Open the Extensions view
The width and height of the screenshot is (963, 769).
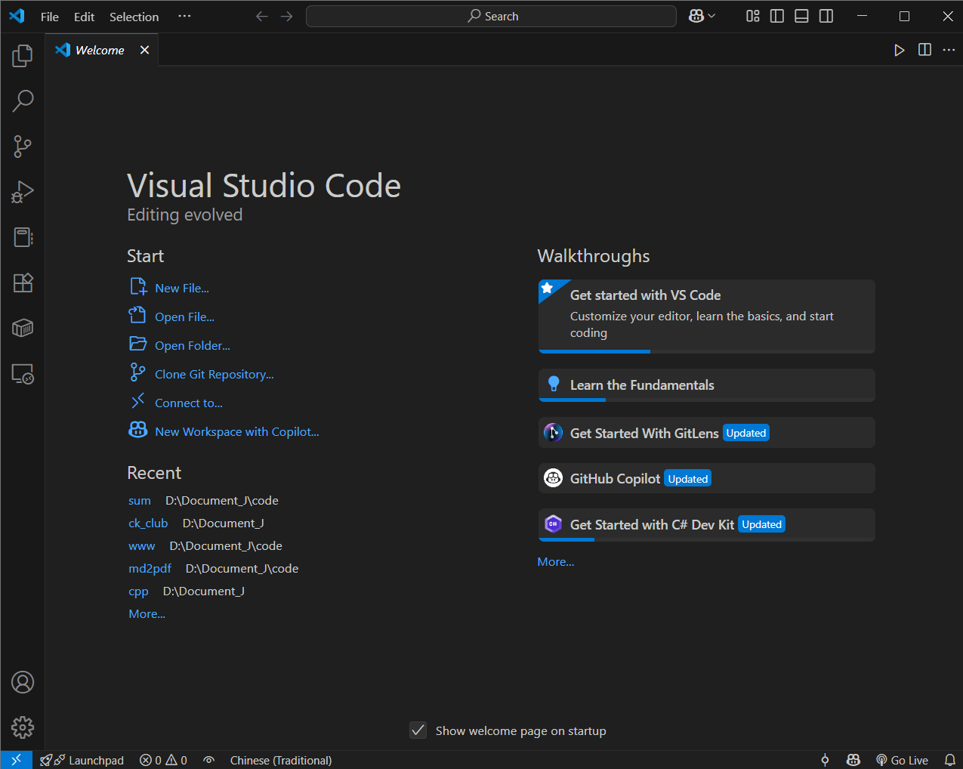click(x=23, y=283)
